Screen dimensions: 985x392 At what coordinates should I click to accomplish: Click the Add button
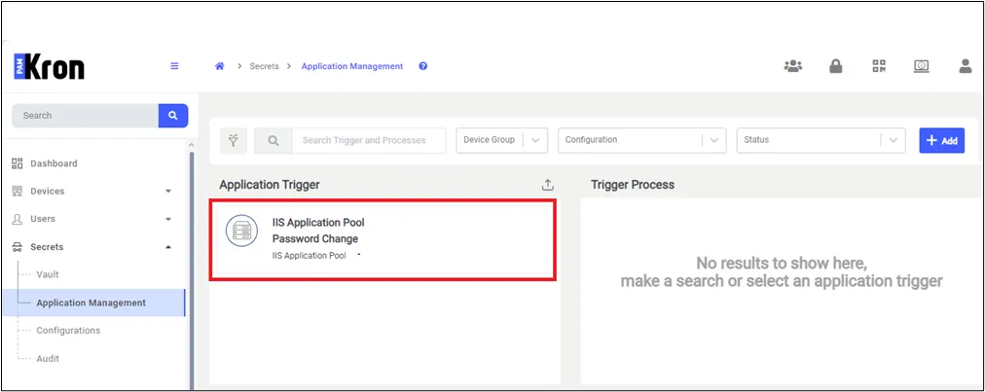pos(941,141)
